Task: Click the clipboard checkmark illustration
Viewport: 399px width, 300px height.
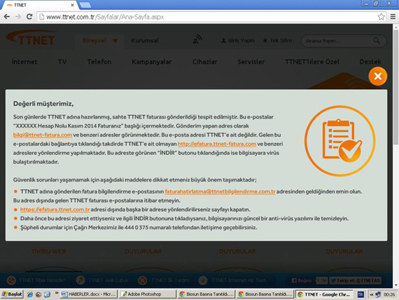Action: (340, 141)
